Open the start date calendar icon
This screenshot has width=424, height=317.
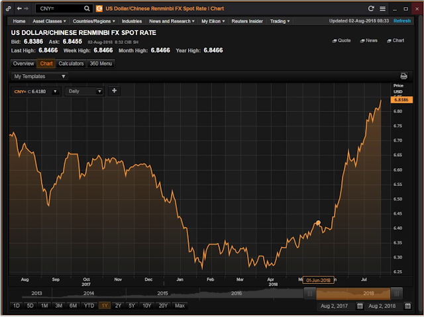tap(360, 306)
